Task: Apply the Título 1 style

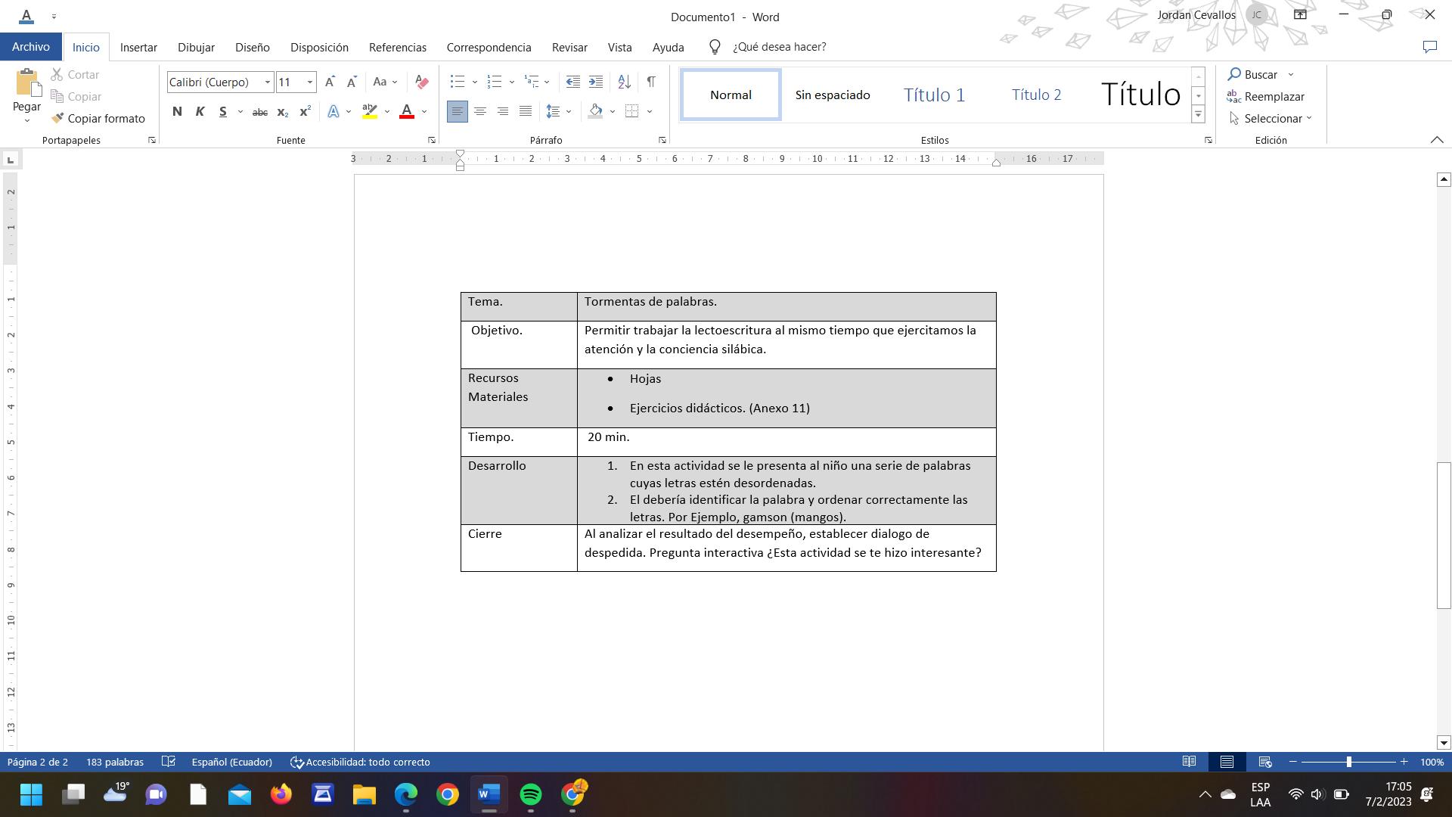Action: tap(934, 95)
